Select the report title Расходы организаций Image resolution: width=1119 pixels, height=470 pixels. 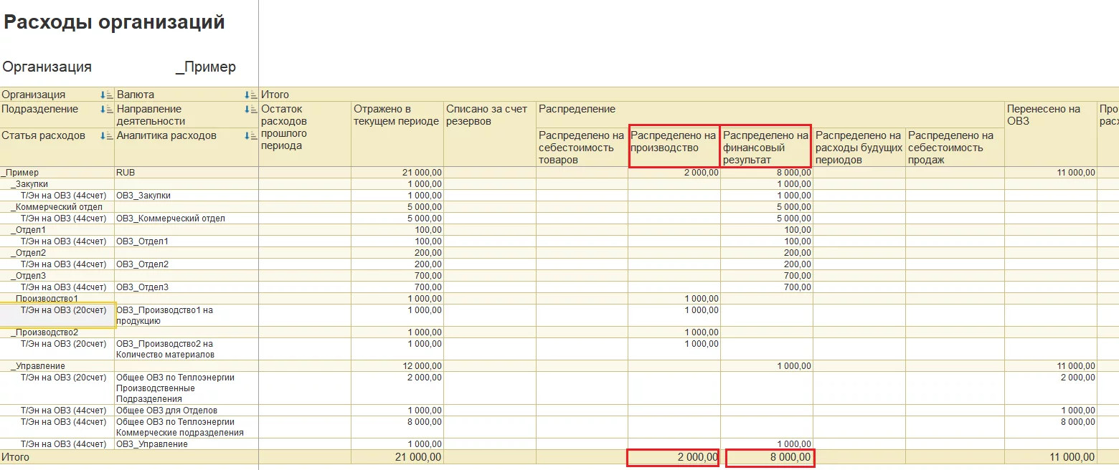coord(114,22)
